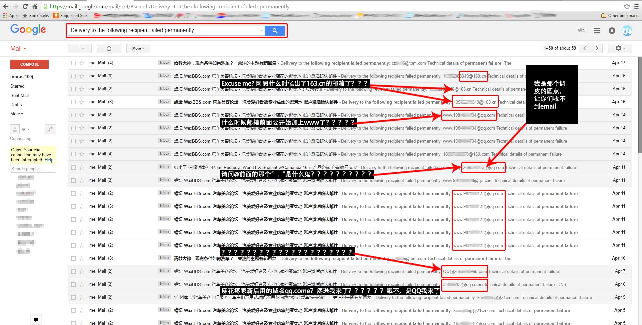Click the Search people input field
Image resolution: width=642 pixels, height=325 pixels.
(x=33, y=169)
